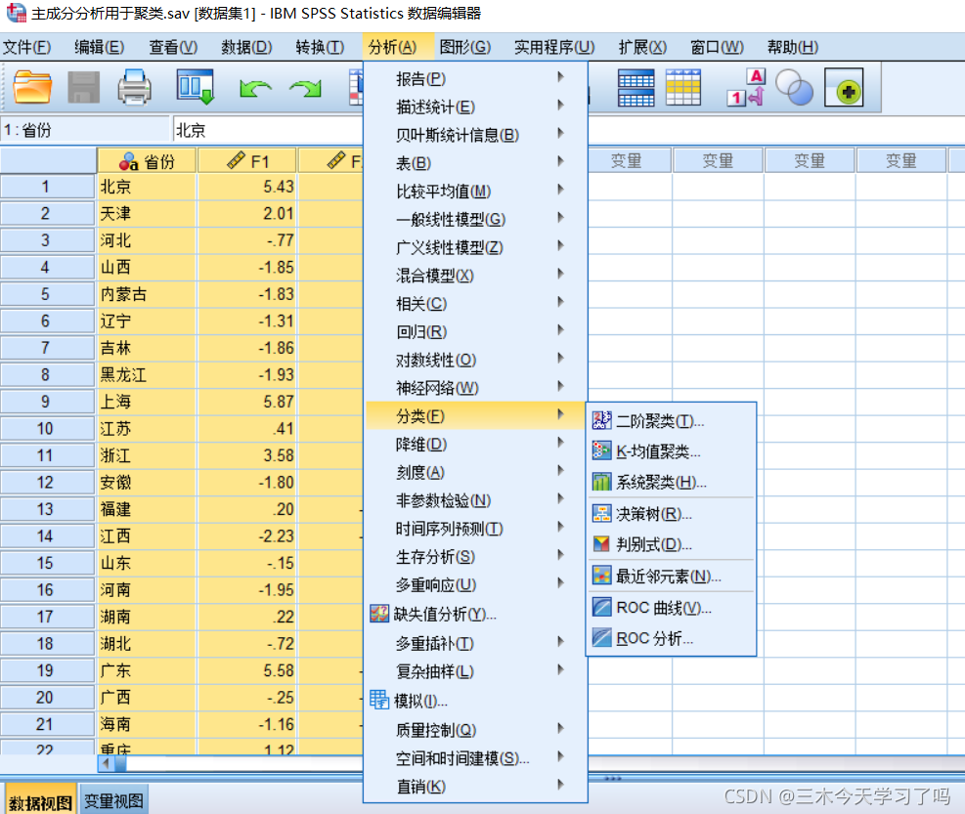
Task: Expand 比较平均值(M) submenu
Action: [x=475, y=192]
